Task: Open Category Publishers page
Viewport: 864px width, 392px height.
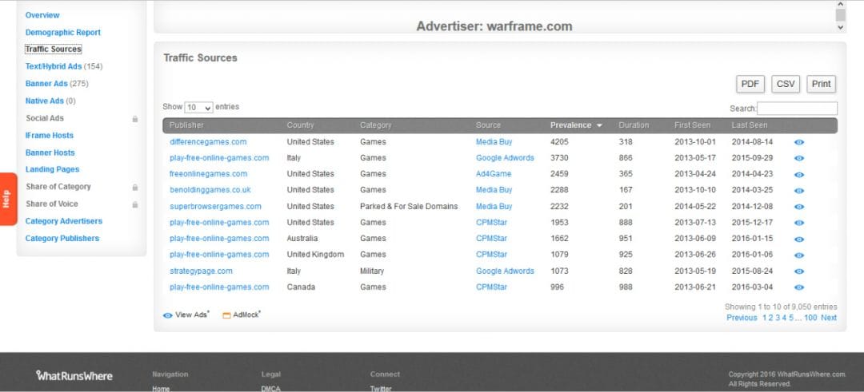Action: pyautogui.click(x=62, y=239)
